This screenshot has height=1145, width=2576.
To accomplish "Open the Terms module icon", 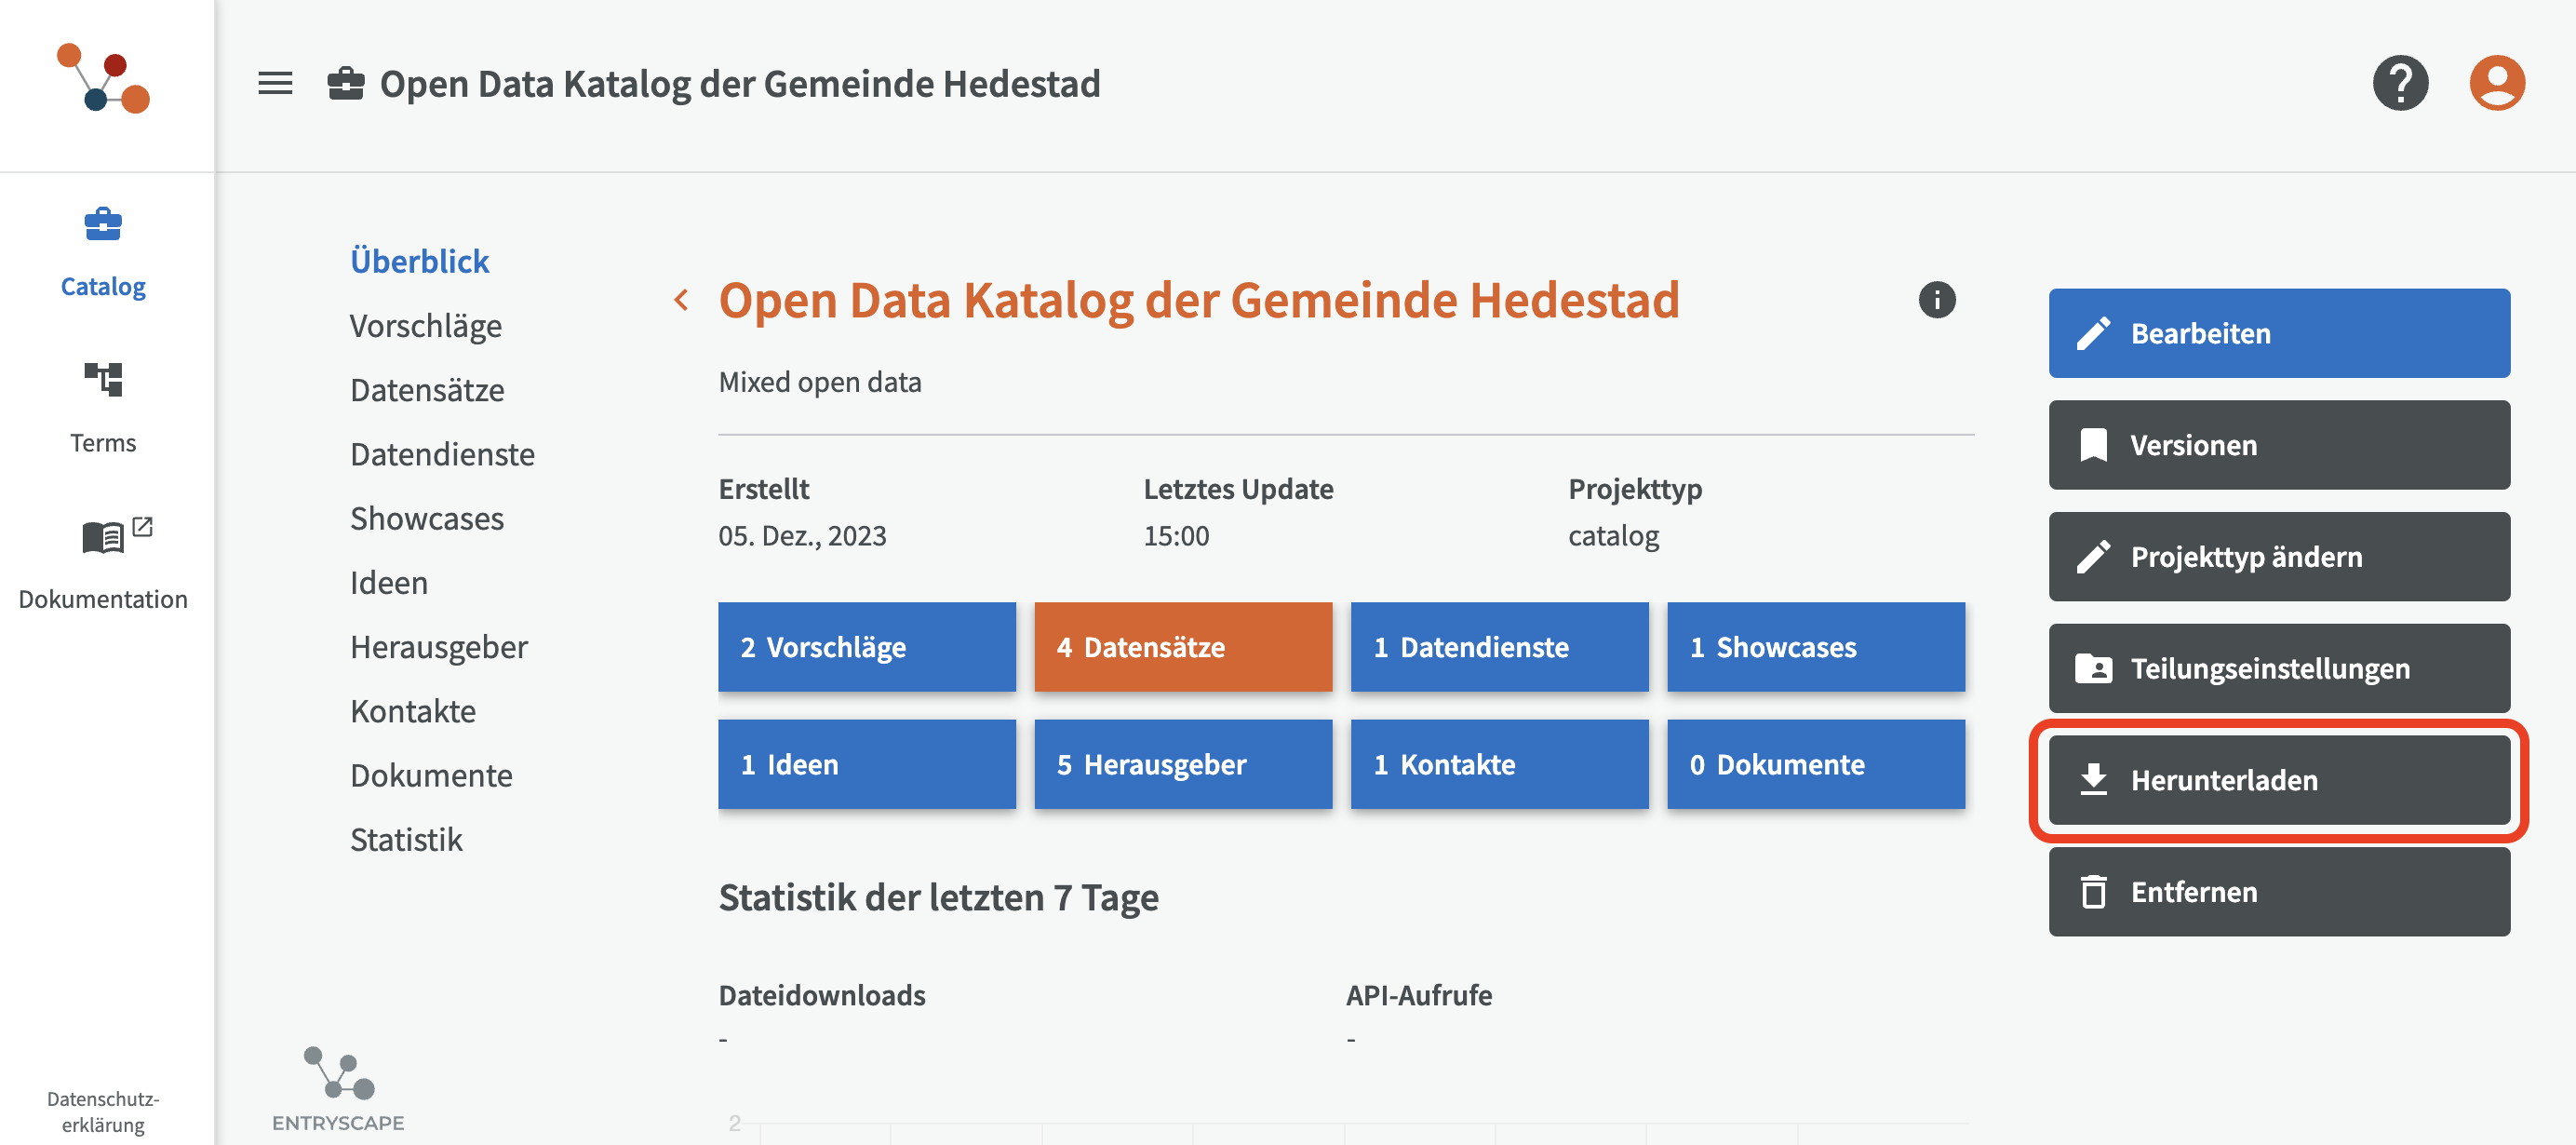I will [103, 380].
